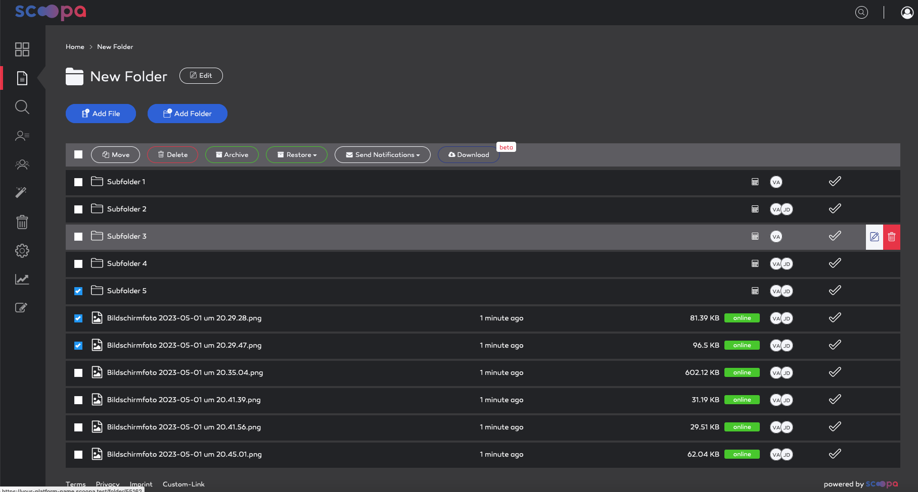Click the Archive button
This screenshot has width=918, height=492.
[x=232, y=155]
